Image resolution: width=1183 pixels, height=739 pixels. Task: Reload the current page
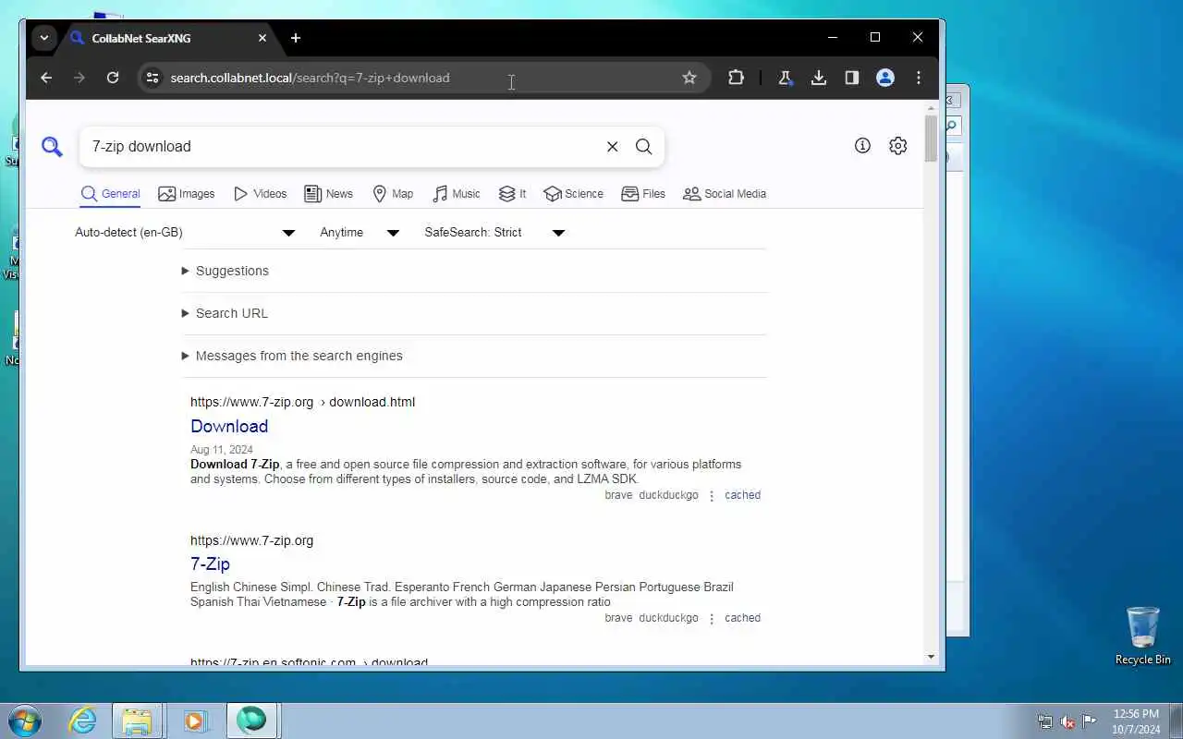tap(113, 78)
